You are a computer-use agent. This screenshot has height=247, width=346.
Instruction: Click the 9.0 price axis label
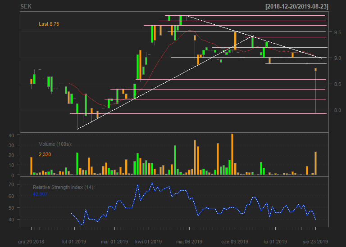[337, 58]
